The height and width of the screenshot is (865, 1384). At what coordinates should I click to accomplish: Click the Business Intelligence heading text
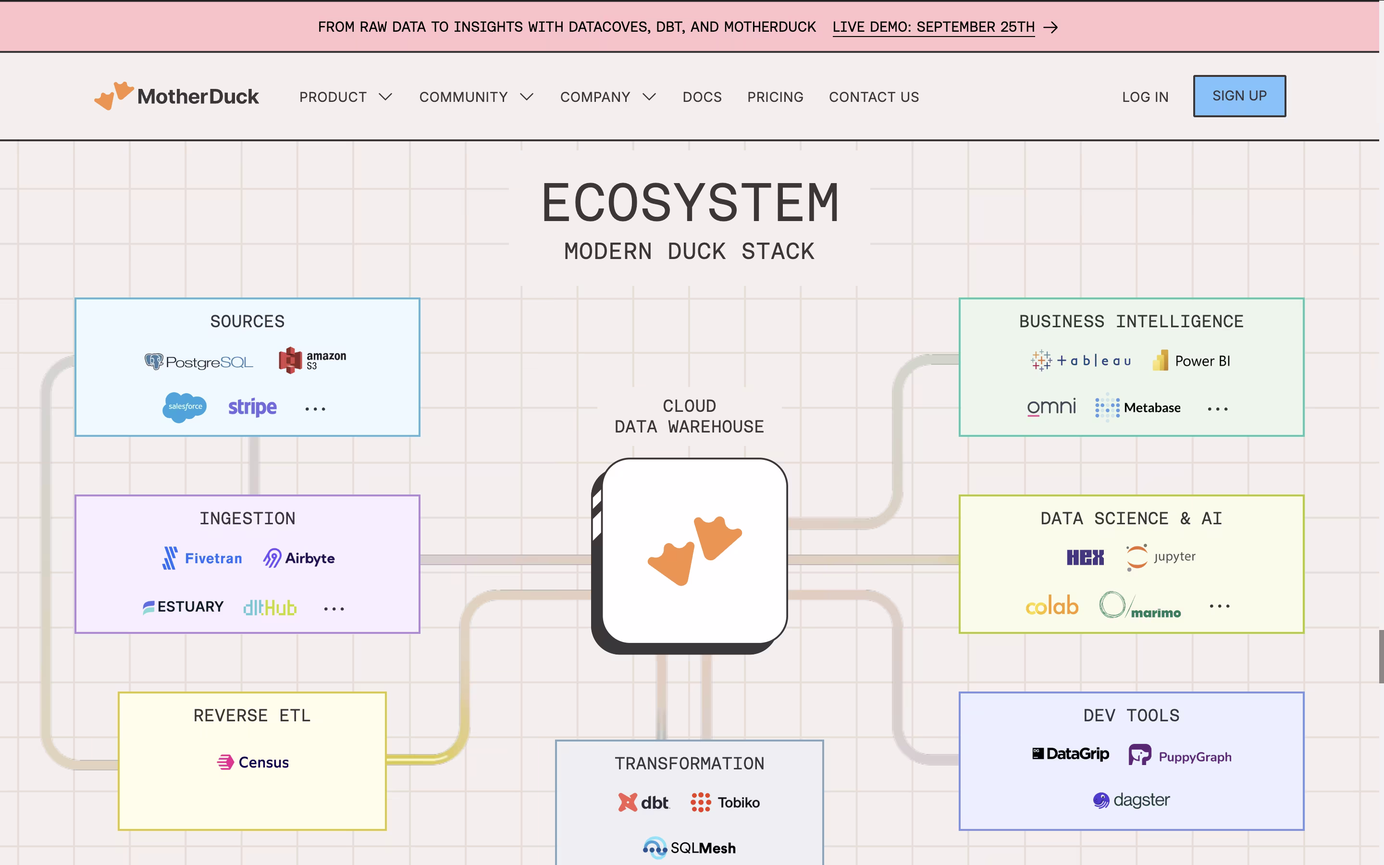click(1131, 321)
